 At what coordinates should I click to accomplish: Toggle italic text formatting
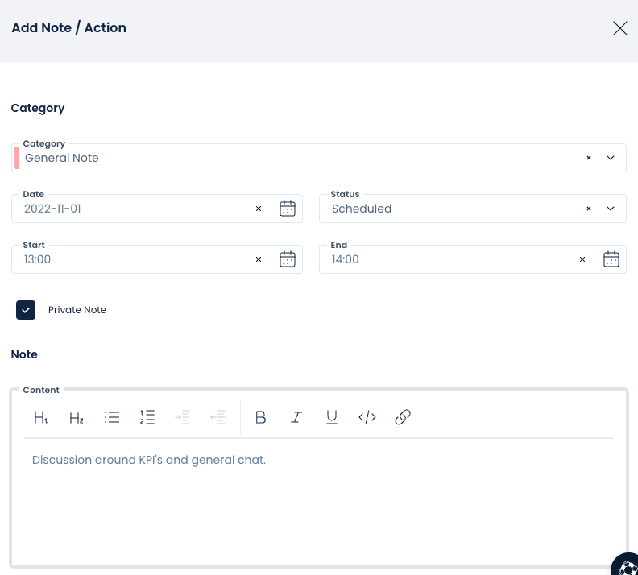(296, 417)
